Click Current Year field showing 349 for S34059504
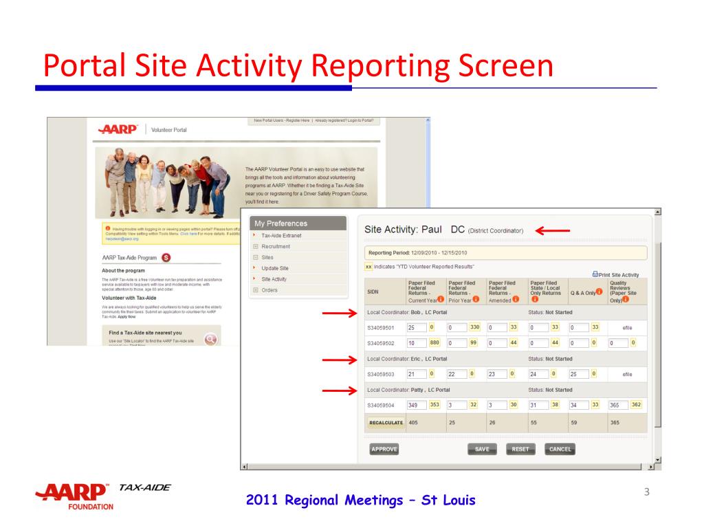This screenshot has height=528, width=704. tap(416, 405)
